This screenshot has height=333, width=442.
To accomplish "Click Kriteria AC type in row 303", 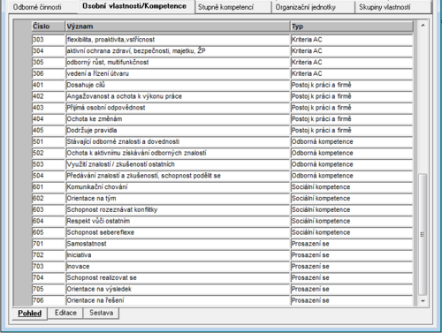I will 352,40.
